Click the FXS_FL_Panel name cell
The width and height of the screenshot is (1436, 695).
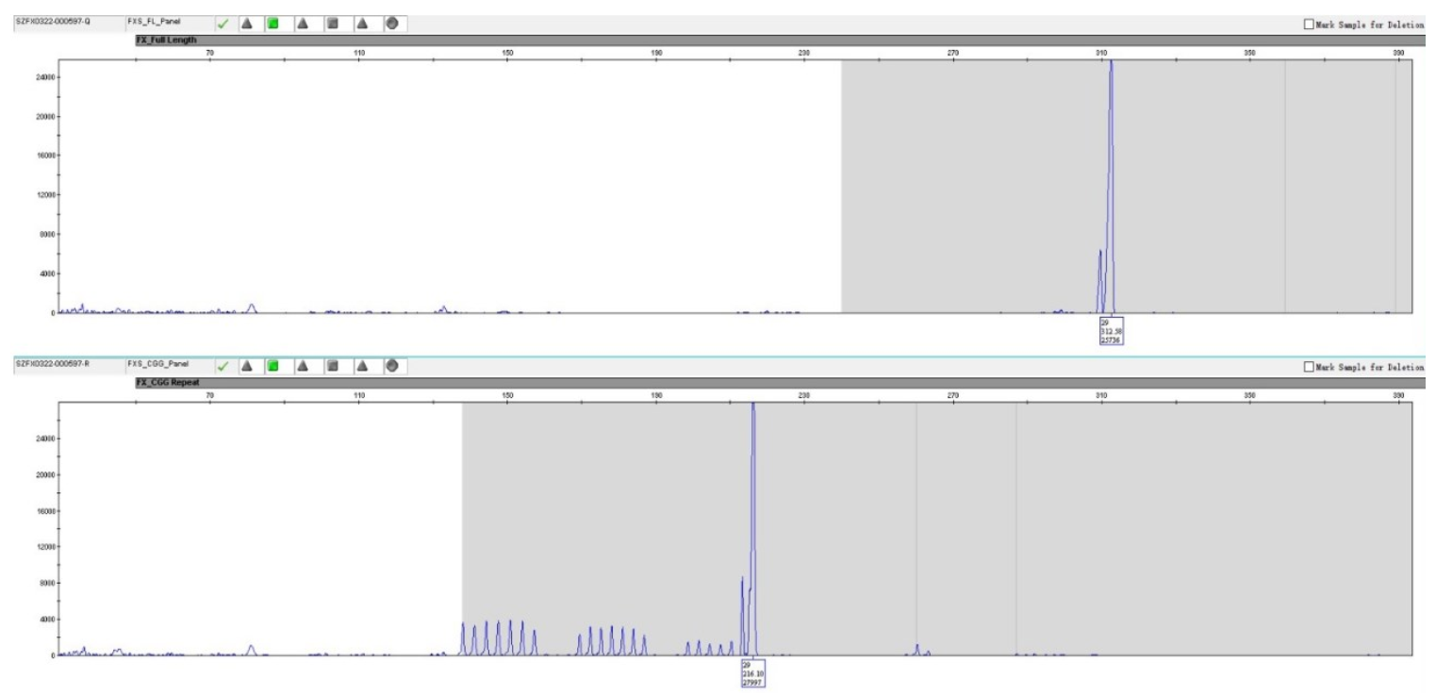[x=153, y=20]
